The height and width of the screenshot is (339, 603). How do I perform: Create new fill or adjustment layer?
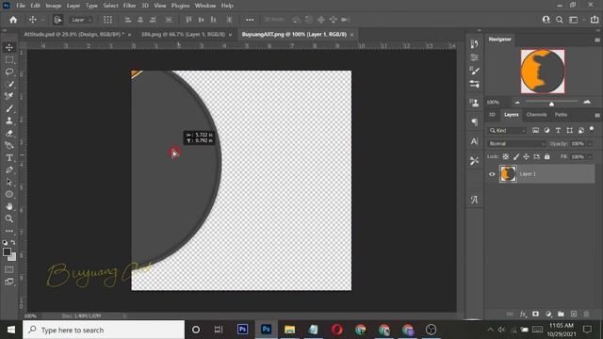pyautogui.click(x=548, y=314)
